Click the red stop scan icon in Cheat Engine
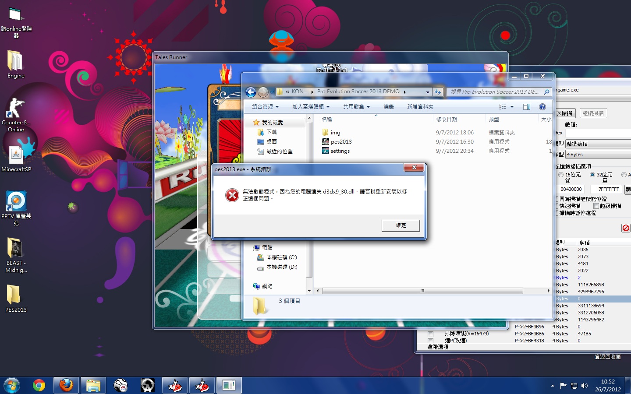Viewport: 631px width, 394px height. (x=626, y=227)
